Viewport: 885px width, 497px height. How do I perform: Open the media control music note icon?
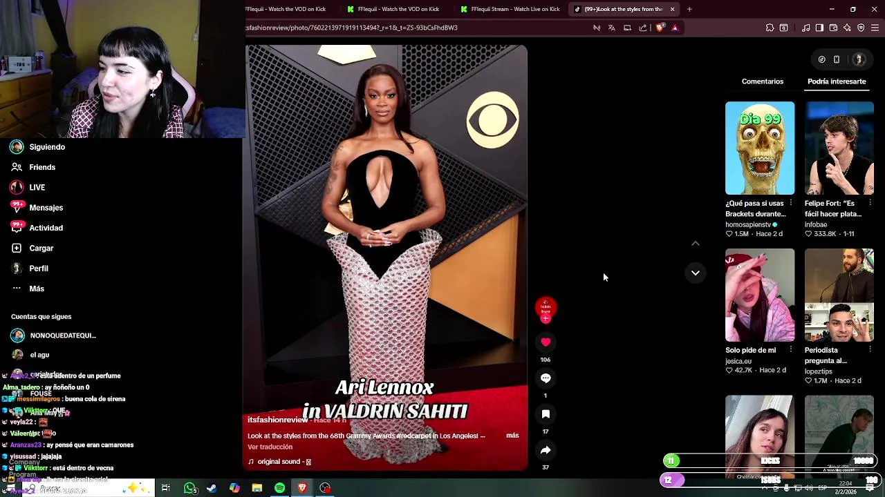point(806,28)
